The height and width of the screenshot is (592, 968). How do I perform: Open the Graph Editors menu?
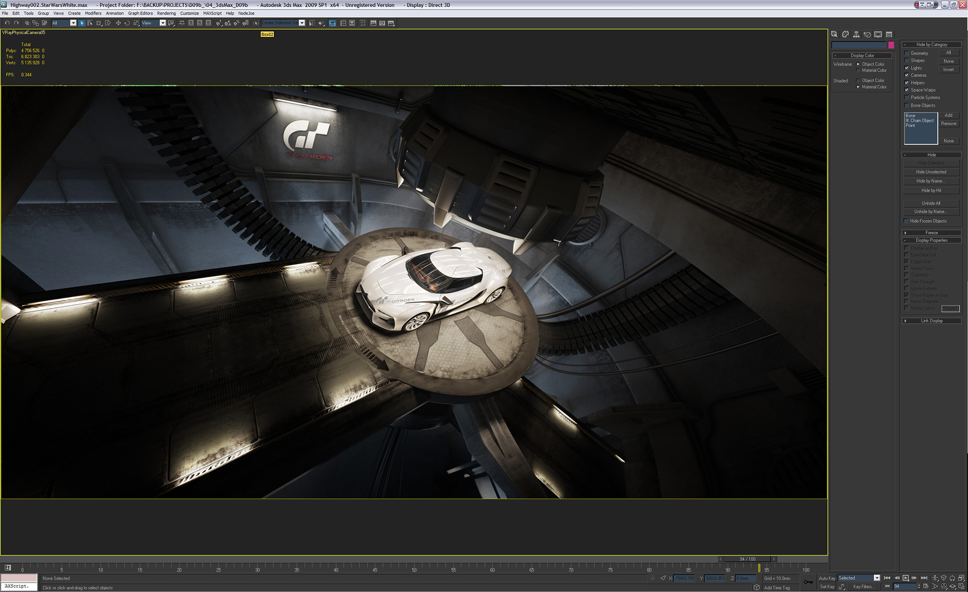(x=140, y=14)
